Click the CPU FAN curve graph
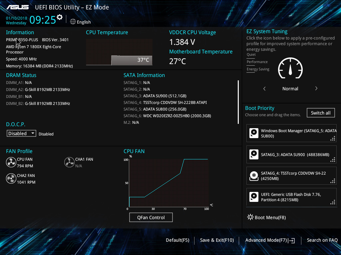 coord(169,183)
